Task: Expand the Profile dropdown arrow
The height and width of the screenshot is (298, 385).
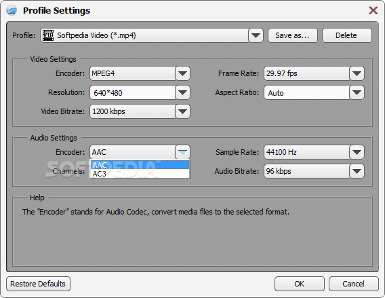Action: (x=256, y=35)
